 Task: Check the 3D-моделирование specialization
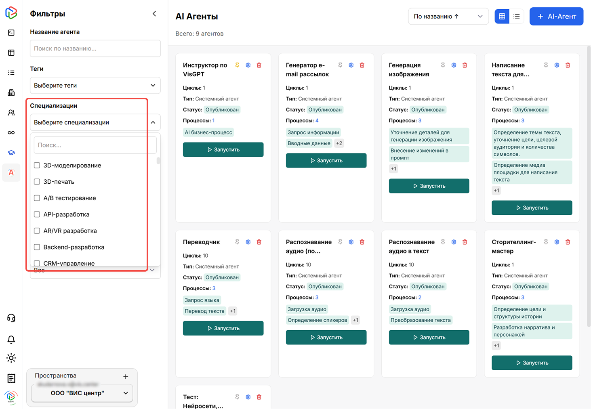tap(37, 165)
